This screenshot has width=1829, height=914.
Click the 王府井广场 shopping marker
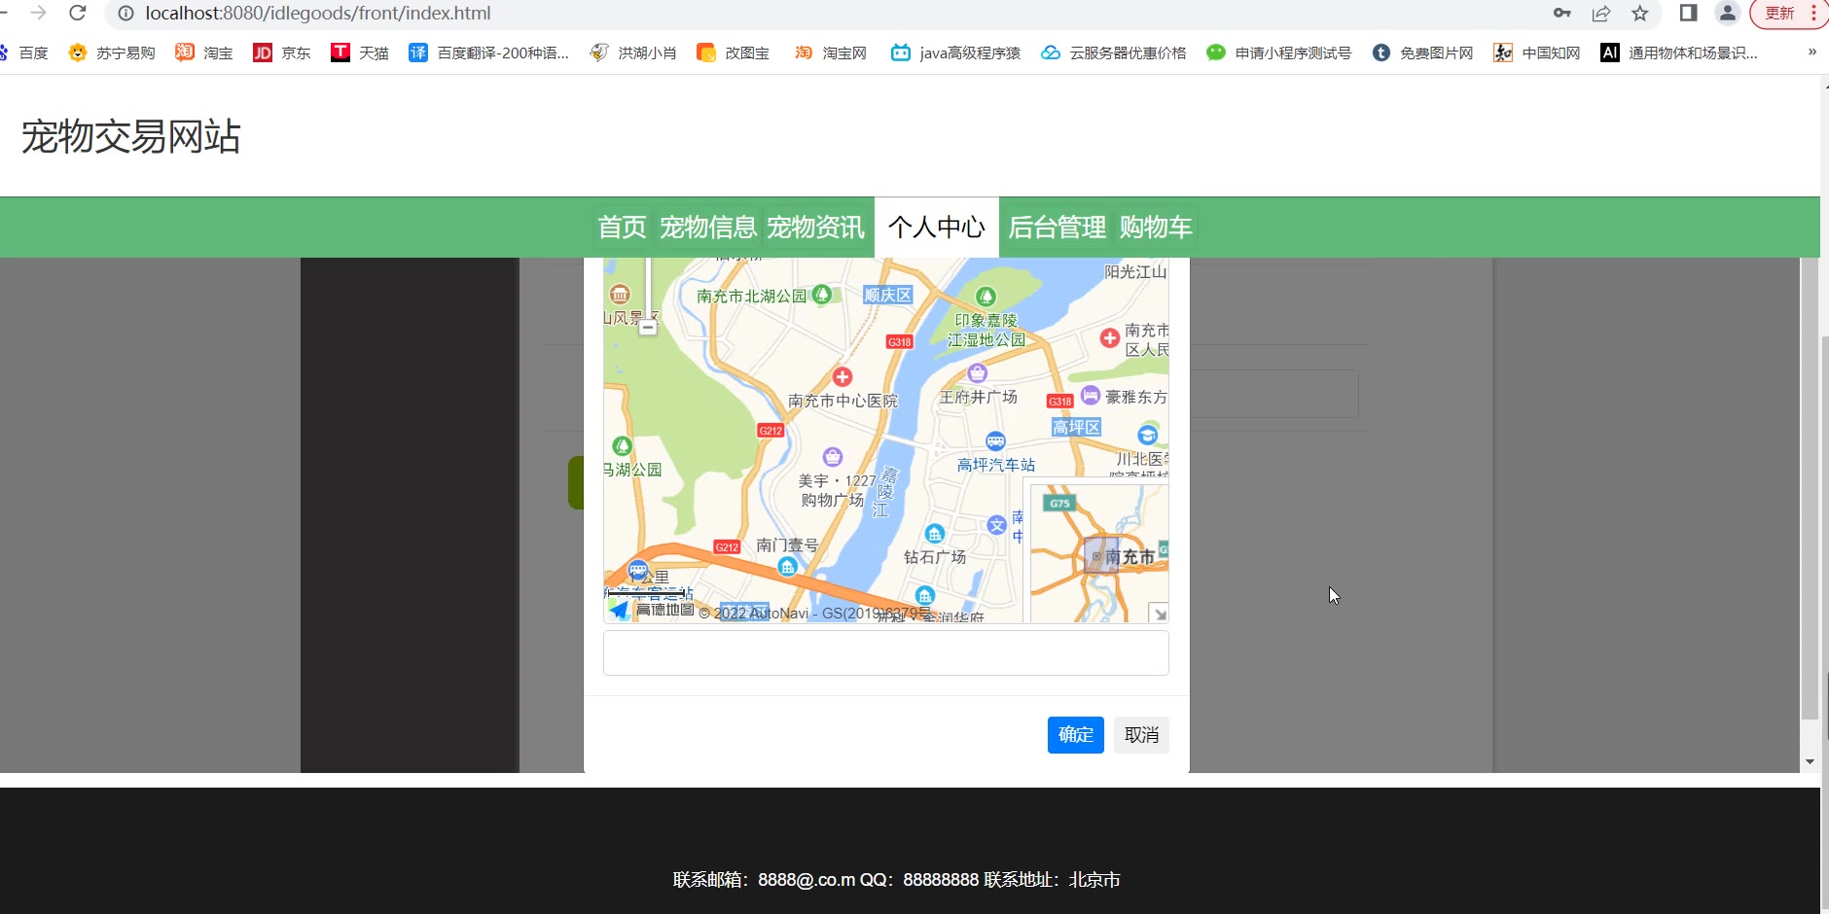978,373
